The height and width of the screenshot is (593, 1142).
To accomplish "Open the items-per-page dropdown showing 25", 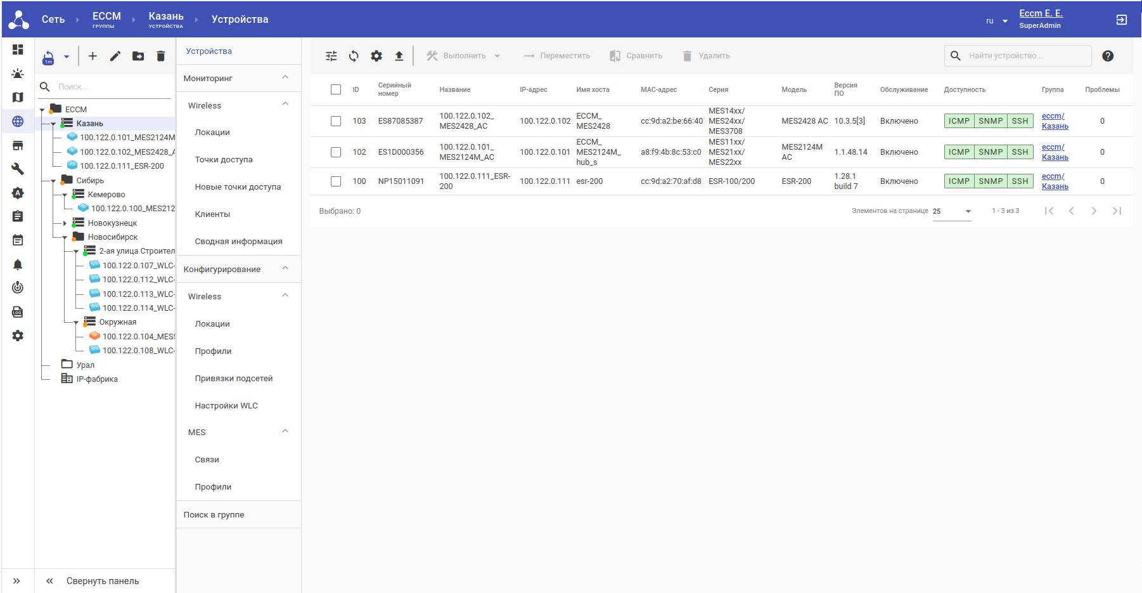I will pos(952,211).
